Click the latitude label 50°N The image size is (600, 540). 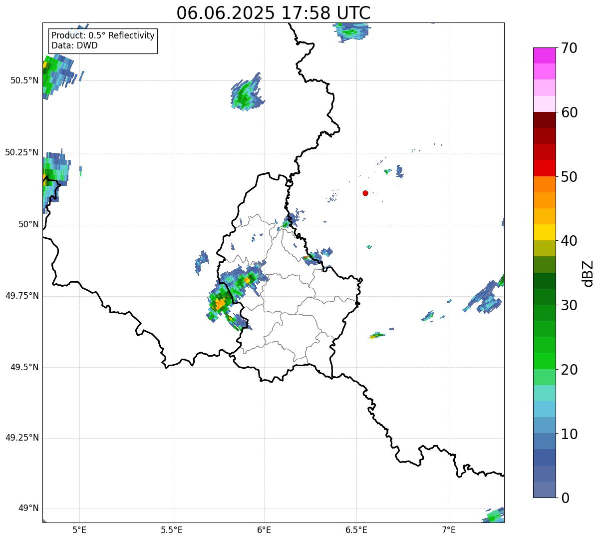pos(28,224)
